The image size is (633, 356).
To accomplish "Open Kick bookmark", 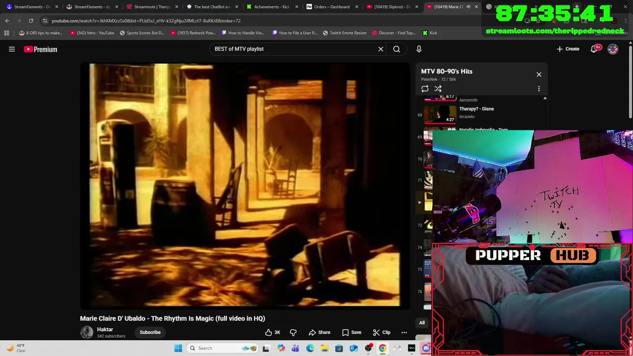I will pyautogui.click(x=430, y=33).
